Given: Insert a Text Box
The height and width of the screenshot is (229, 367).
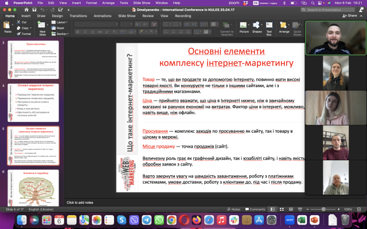Looking at the screenshot, I should [270, 26].
